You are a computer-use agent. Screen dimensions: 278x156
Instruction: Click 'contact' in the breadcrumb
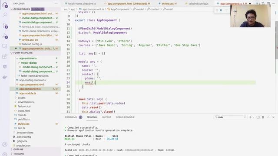155,9
